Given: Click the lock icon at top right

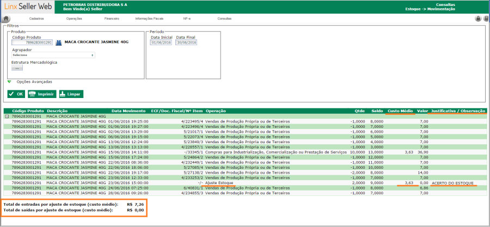Looking at the screenshot, I should tap(478, 19).
